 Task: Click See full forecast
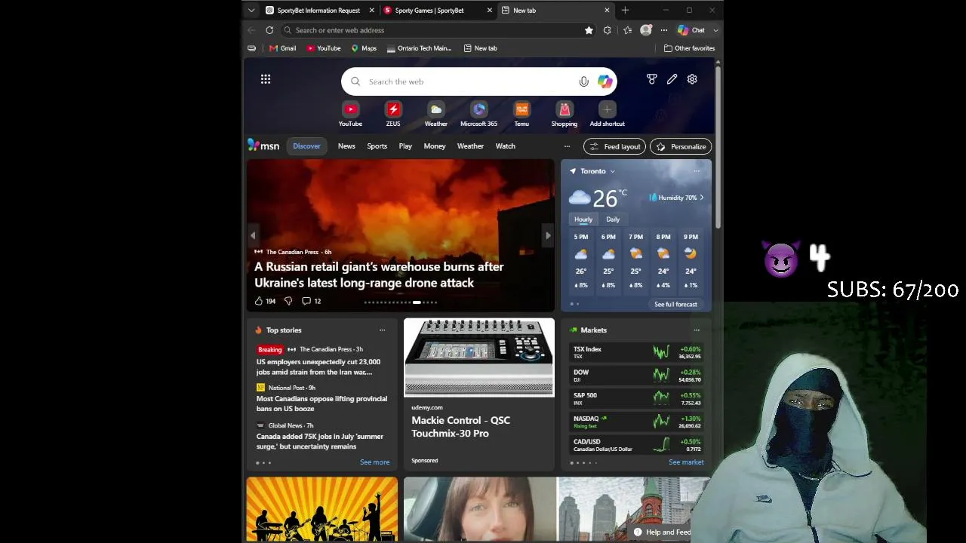pyautogui.click(x=675, y=304)
